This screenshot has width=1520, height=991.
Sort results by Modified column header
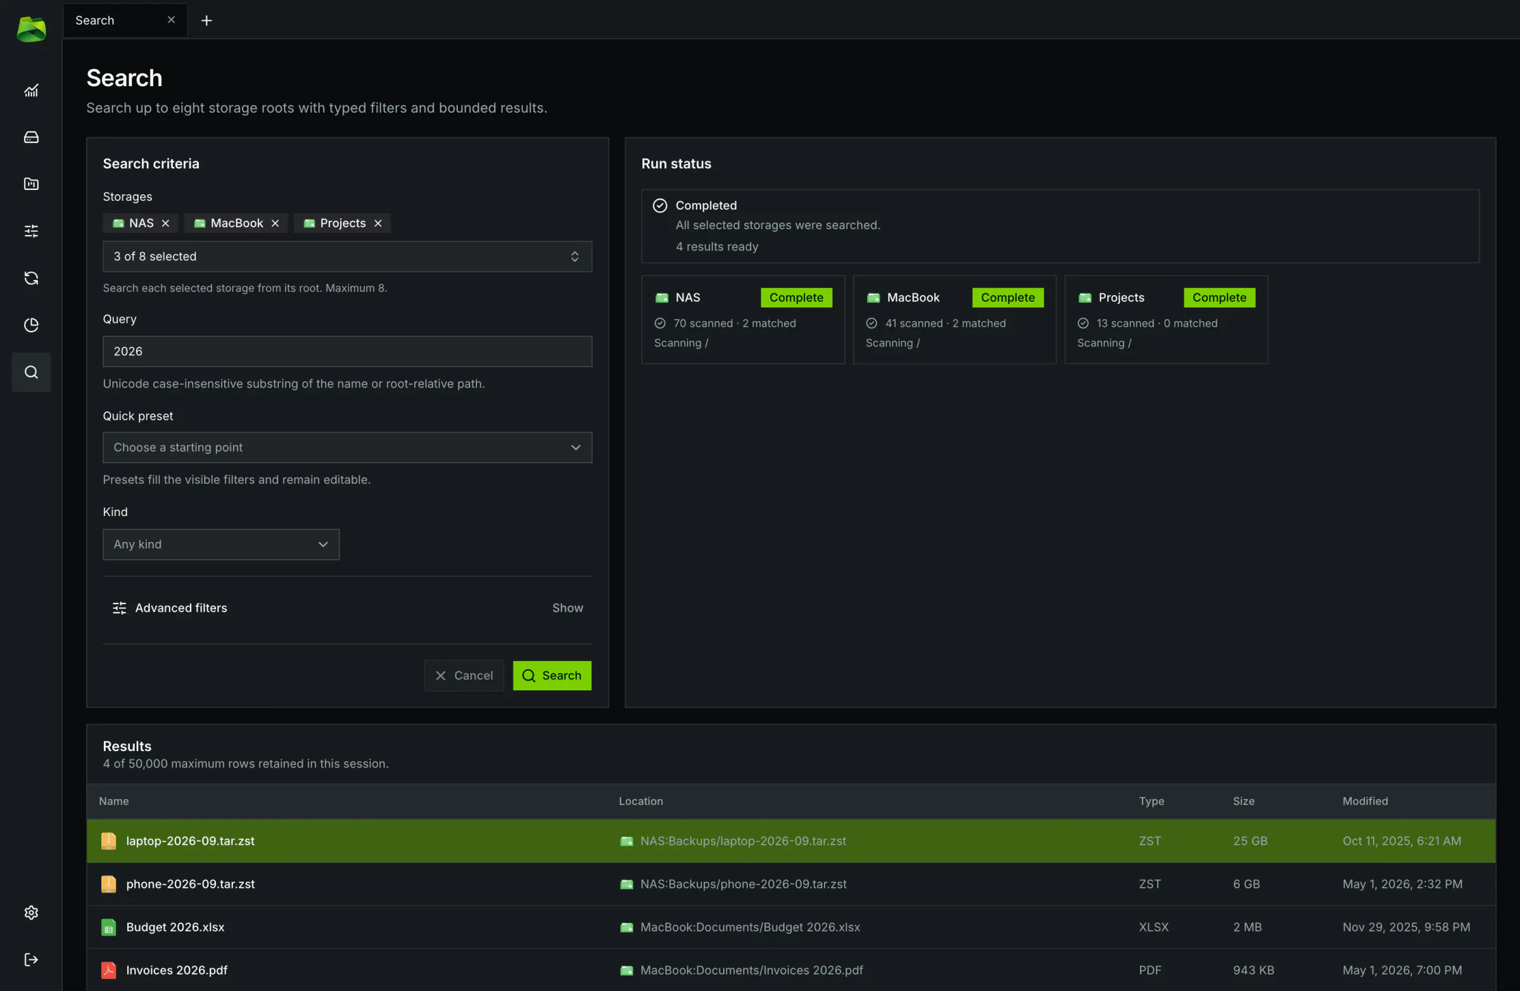[1365, 802]
